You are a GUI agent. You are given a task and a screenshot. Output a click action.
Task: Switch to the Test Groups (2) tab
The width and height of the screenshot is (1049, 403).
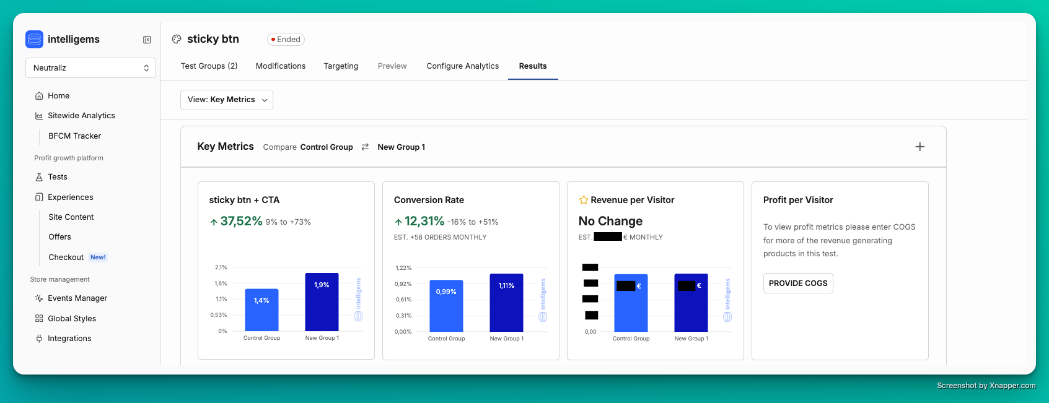209,66
